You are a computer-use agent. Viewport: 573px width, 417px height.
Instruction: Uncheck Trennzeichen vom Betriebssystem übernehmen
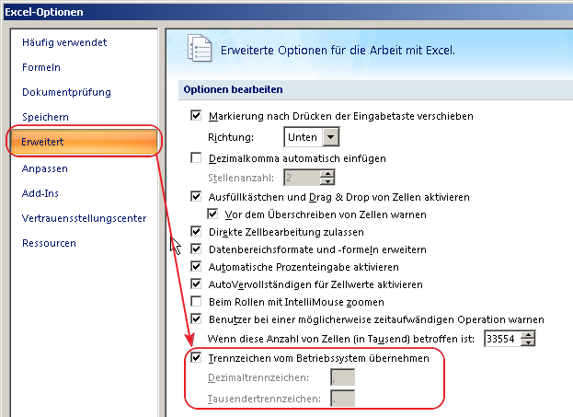point(196,358)
